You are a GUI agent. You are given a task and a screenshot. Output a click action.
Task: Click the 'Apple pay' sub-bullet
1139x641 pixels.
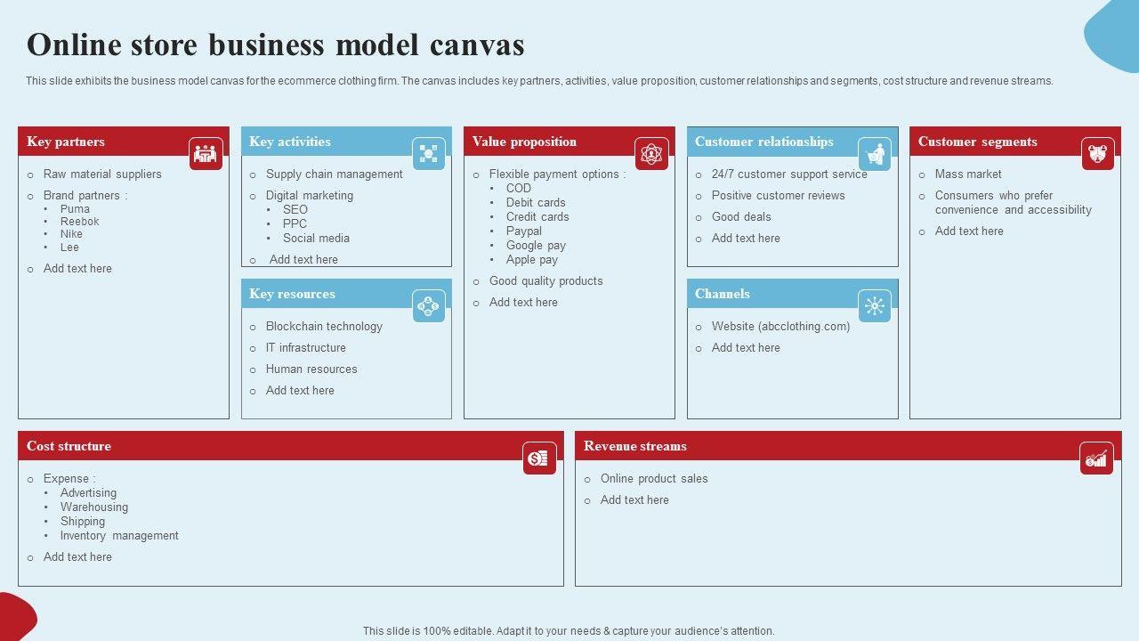click(532, 260)
